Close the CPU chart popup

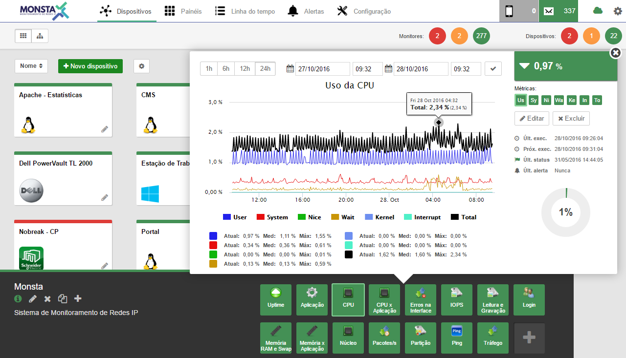point(616,53)
